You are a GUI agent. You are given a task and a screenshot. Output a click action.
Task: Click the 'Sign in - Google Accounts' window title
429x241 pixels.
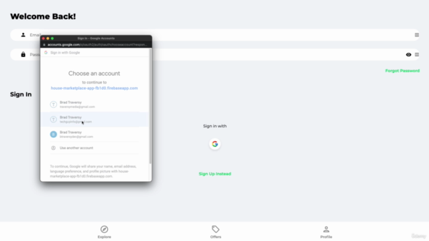[96, 38]
